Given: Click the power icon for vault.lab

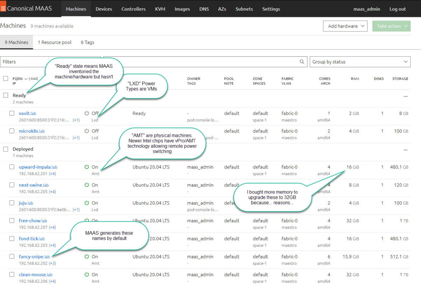Looking at the screenshot, I should pyautogui.click(x=86, y=113).
